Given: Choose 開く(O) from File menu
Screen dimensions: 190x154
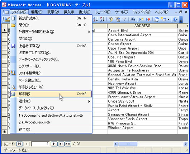Looking at the screenshot, I should tap(51, 25).
